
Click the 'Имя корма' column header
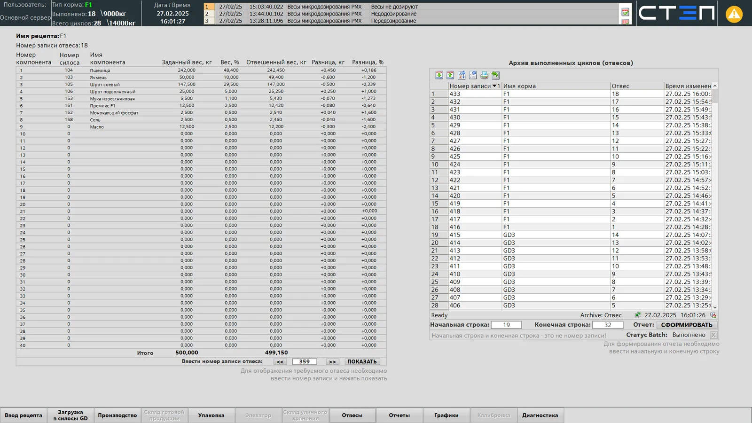pos(556,86)
